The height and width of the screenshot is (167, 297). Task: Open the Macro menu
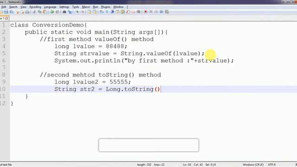click(x=86, y=7)
